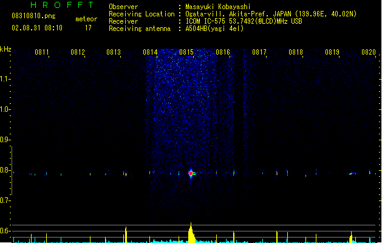
Task: Click the 0.7 kHz axis label
Action: (x=5, y=200)
